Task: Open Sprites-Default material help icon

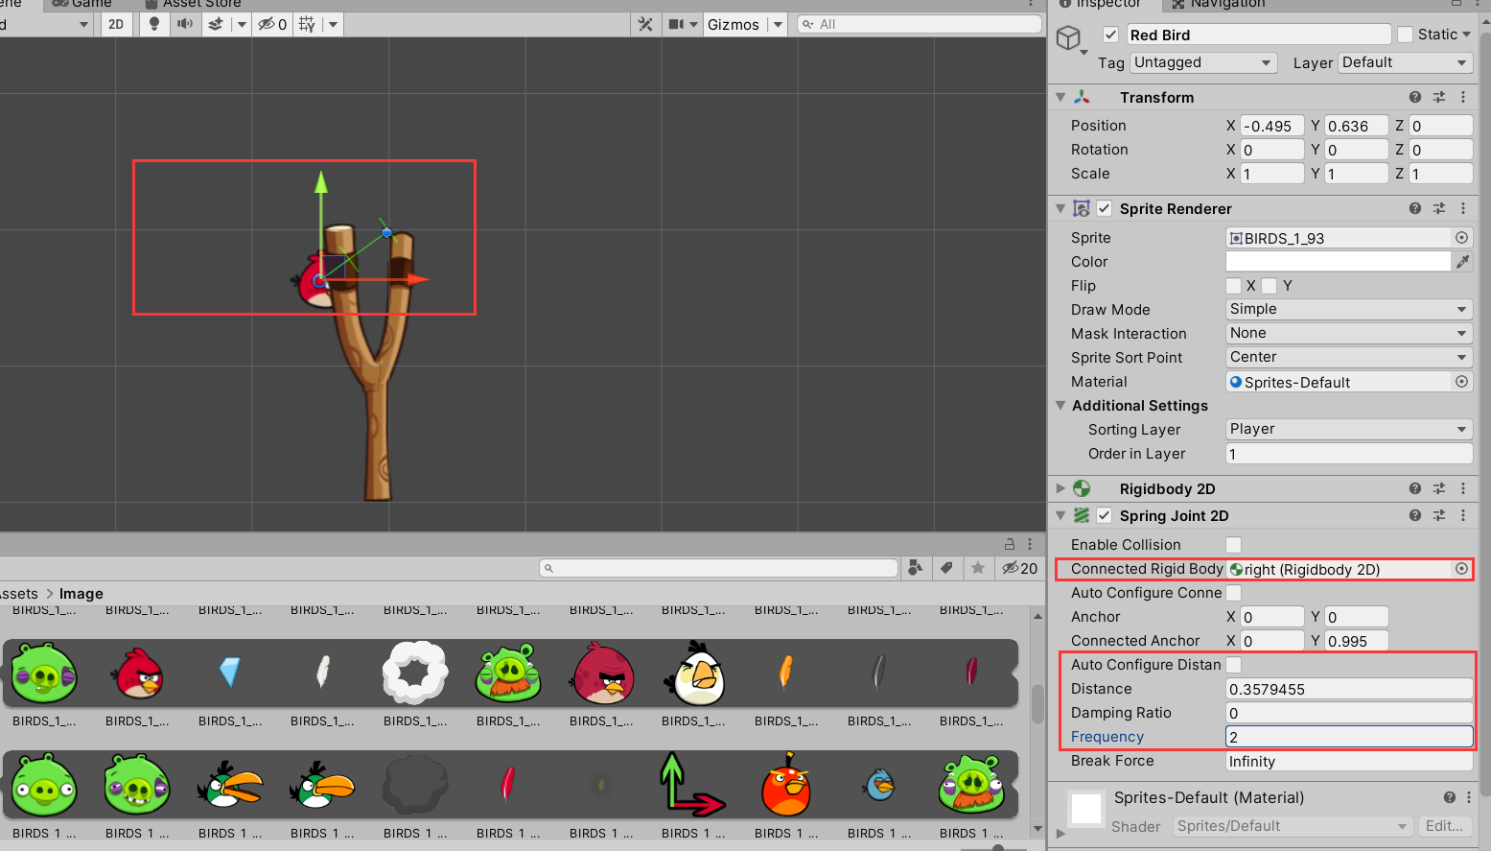Action: pyautogui.click(x=1449, y=797)
